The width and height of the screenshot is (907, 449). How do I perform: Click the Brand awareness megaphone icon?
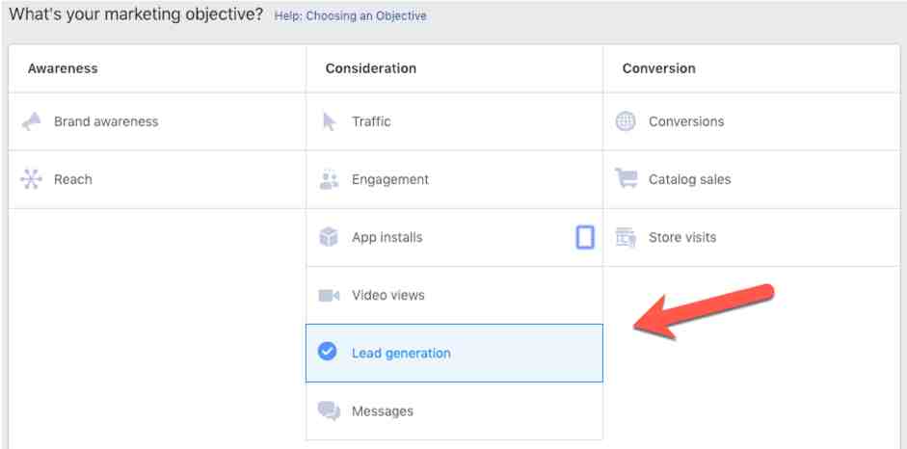pyautogui.click(x=32, y=121)
